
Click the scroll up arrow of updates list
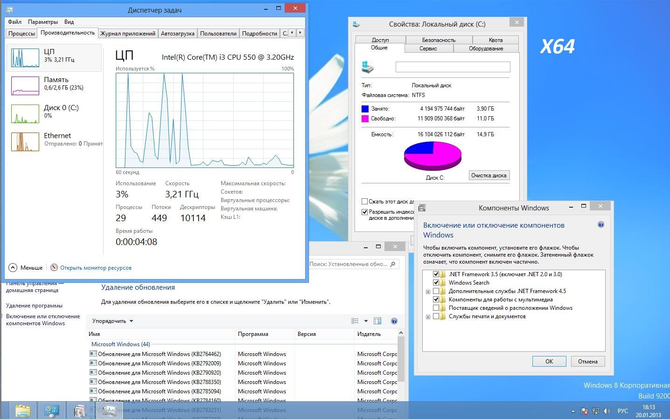point(401,333)
